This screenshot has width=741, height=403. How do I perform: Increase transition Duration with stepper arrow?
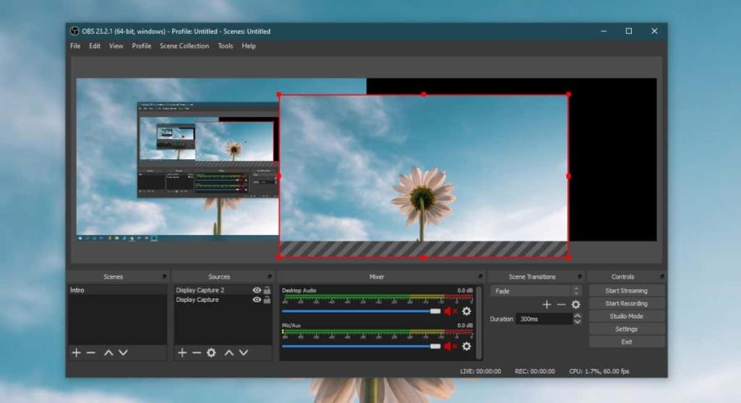pyautogui.click(x=577, y=315)
